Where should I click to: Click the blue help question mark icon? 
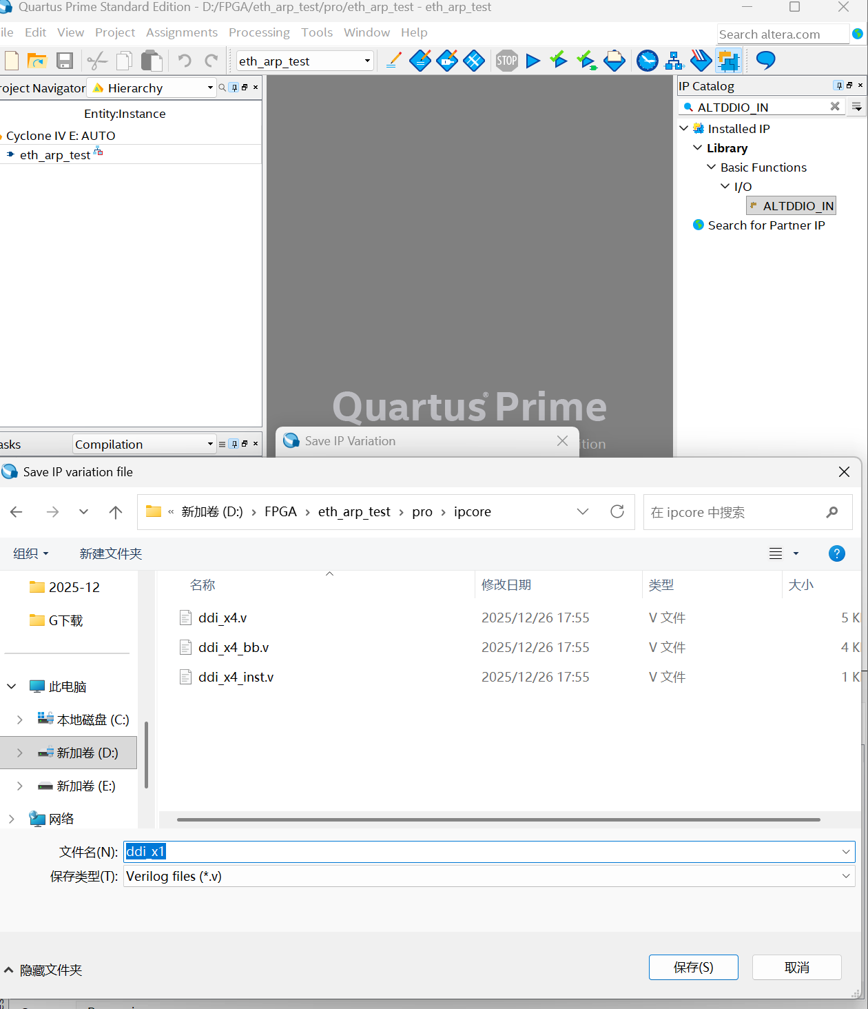pos(836,553)
